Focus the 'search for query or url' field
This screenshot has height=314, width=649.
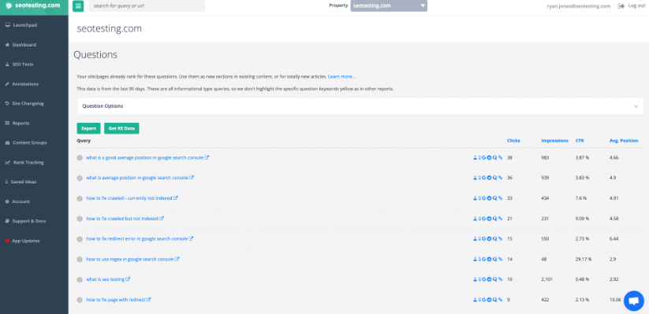click(147, 6)
